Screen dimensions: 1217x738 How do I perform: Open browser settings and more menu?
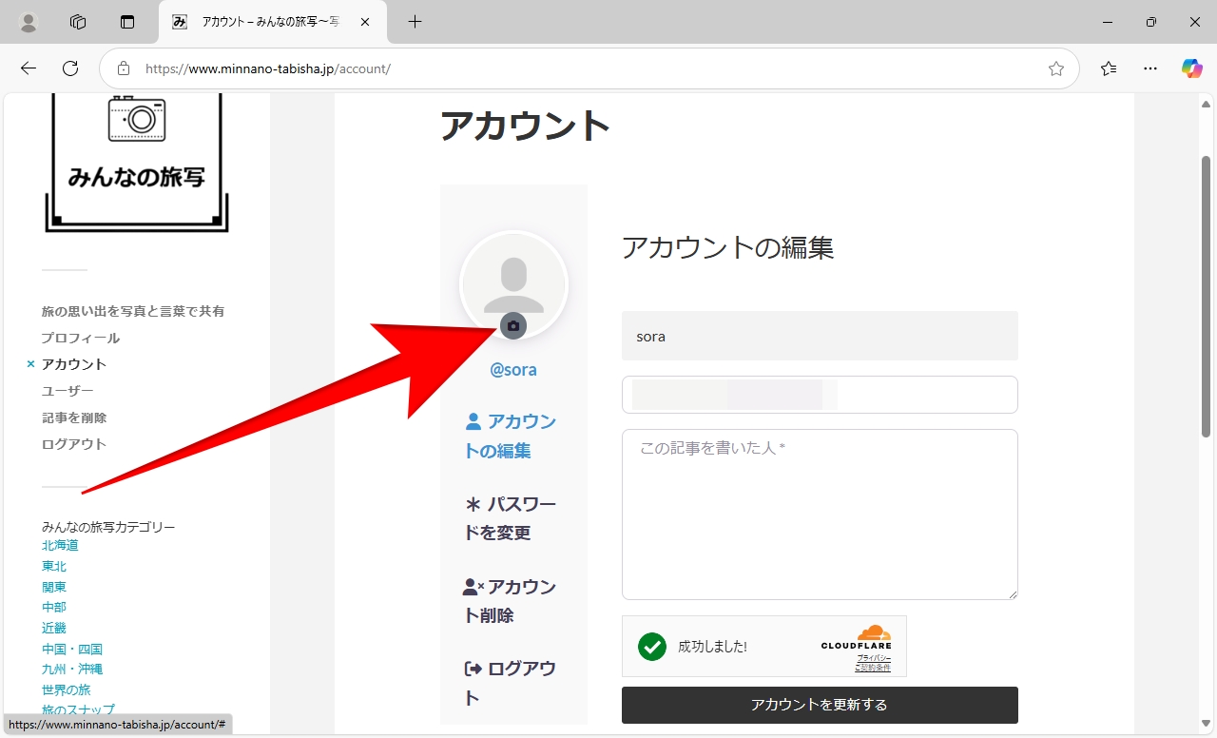click(x=1150, y=68)
